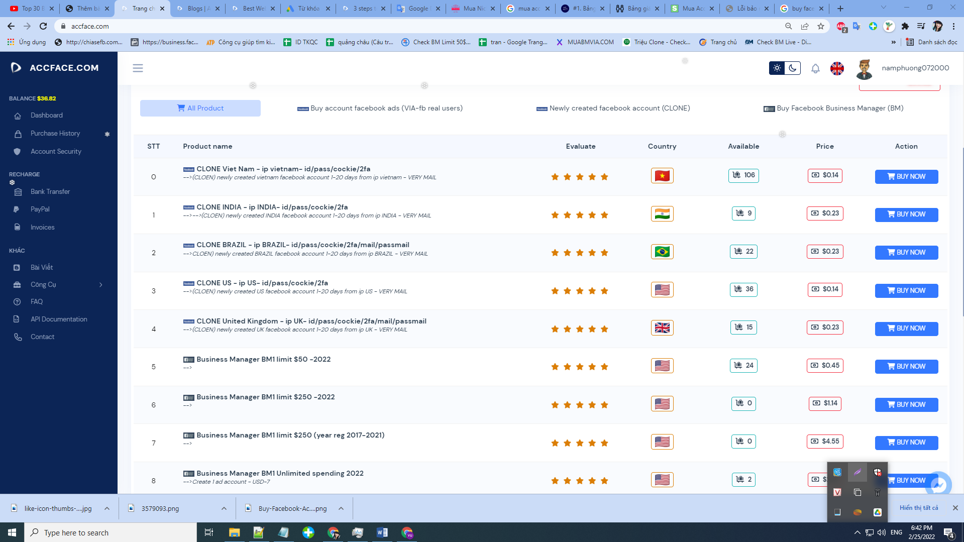Open FAQ in sidebar

(37, 301)
